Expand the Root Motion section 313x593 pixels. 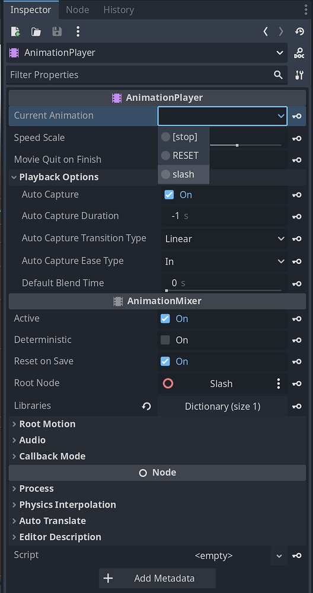pos(47,424)
